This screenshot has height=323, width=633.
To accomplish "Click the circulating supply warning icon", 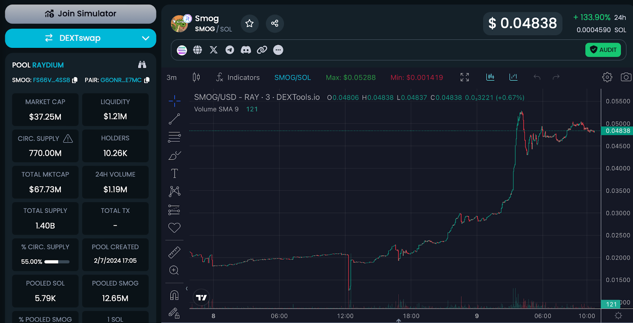I will (68, 139).
